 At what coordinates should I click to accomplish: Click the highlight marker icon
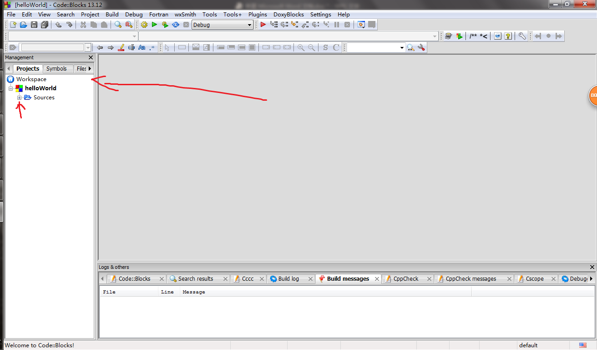pos(121,47)
